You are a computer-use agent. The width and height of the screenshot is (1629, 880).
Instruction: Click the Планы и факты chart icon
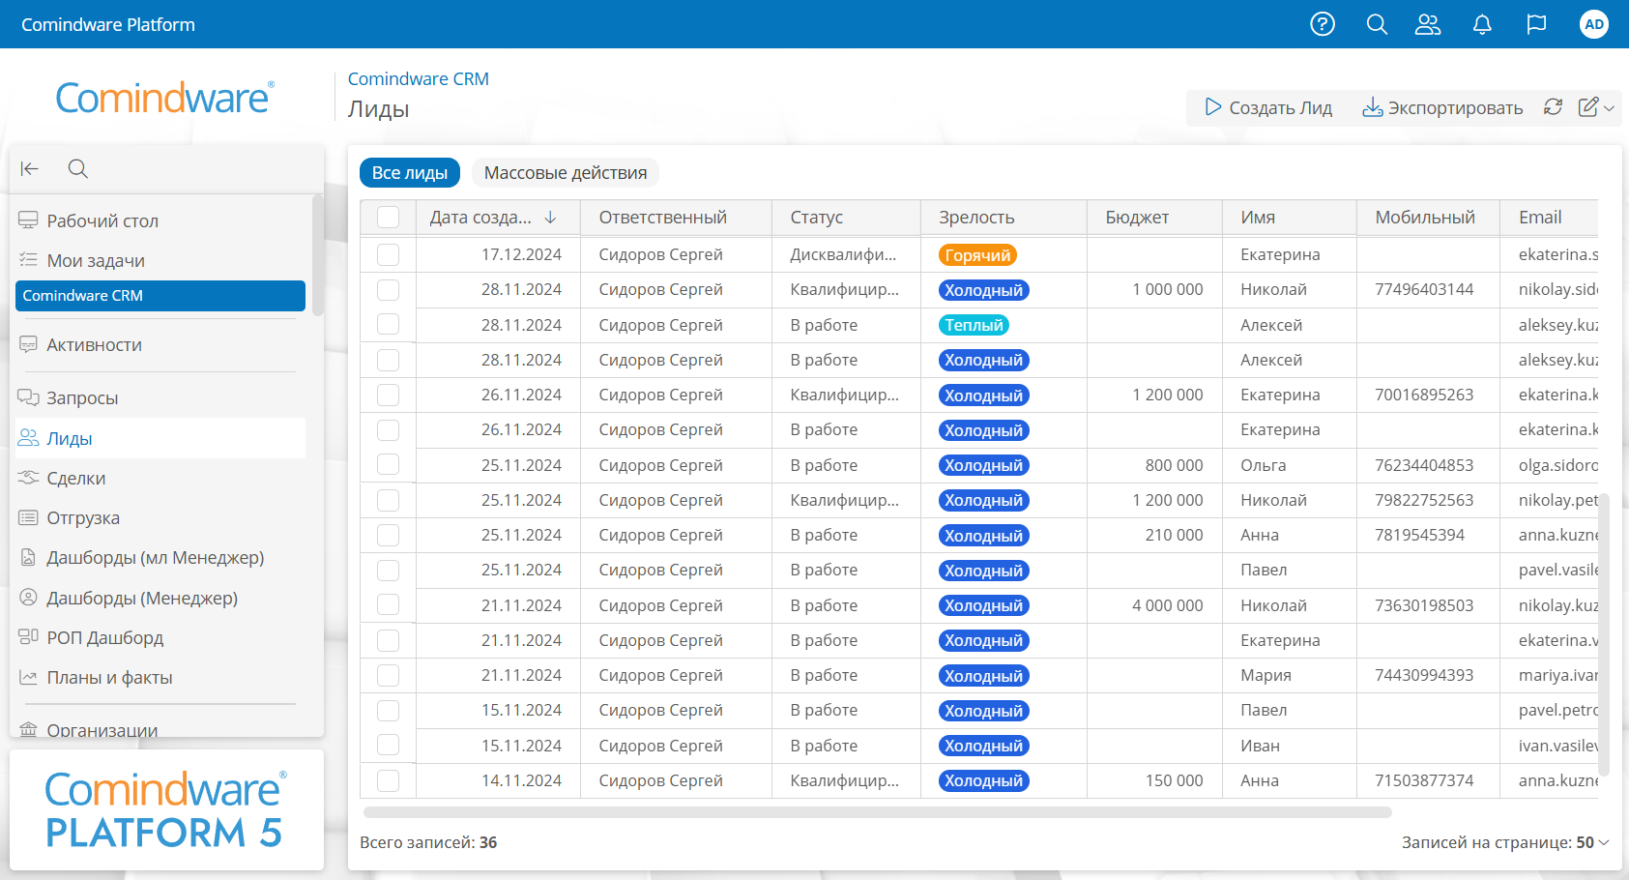click(28, 677)
